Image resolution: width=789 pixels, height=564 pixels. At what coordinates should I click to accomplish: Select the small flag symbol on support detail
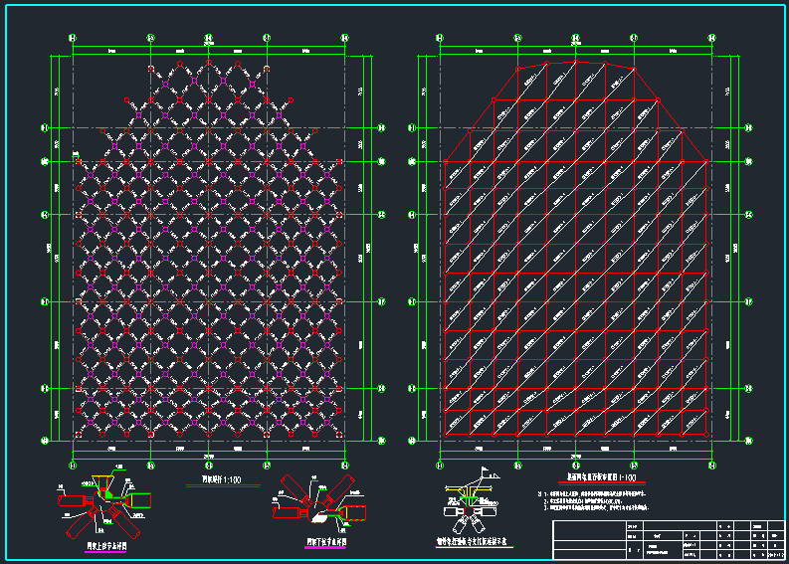484,473
